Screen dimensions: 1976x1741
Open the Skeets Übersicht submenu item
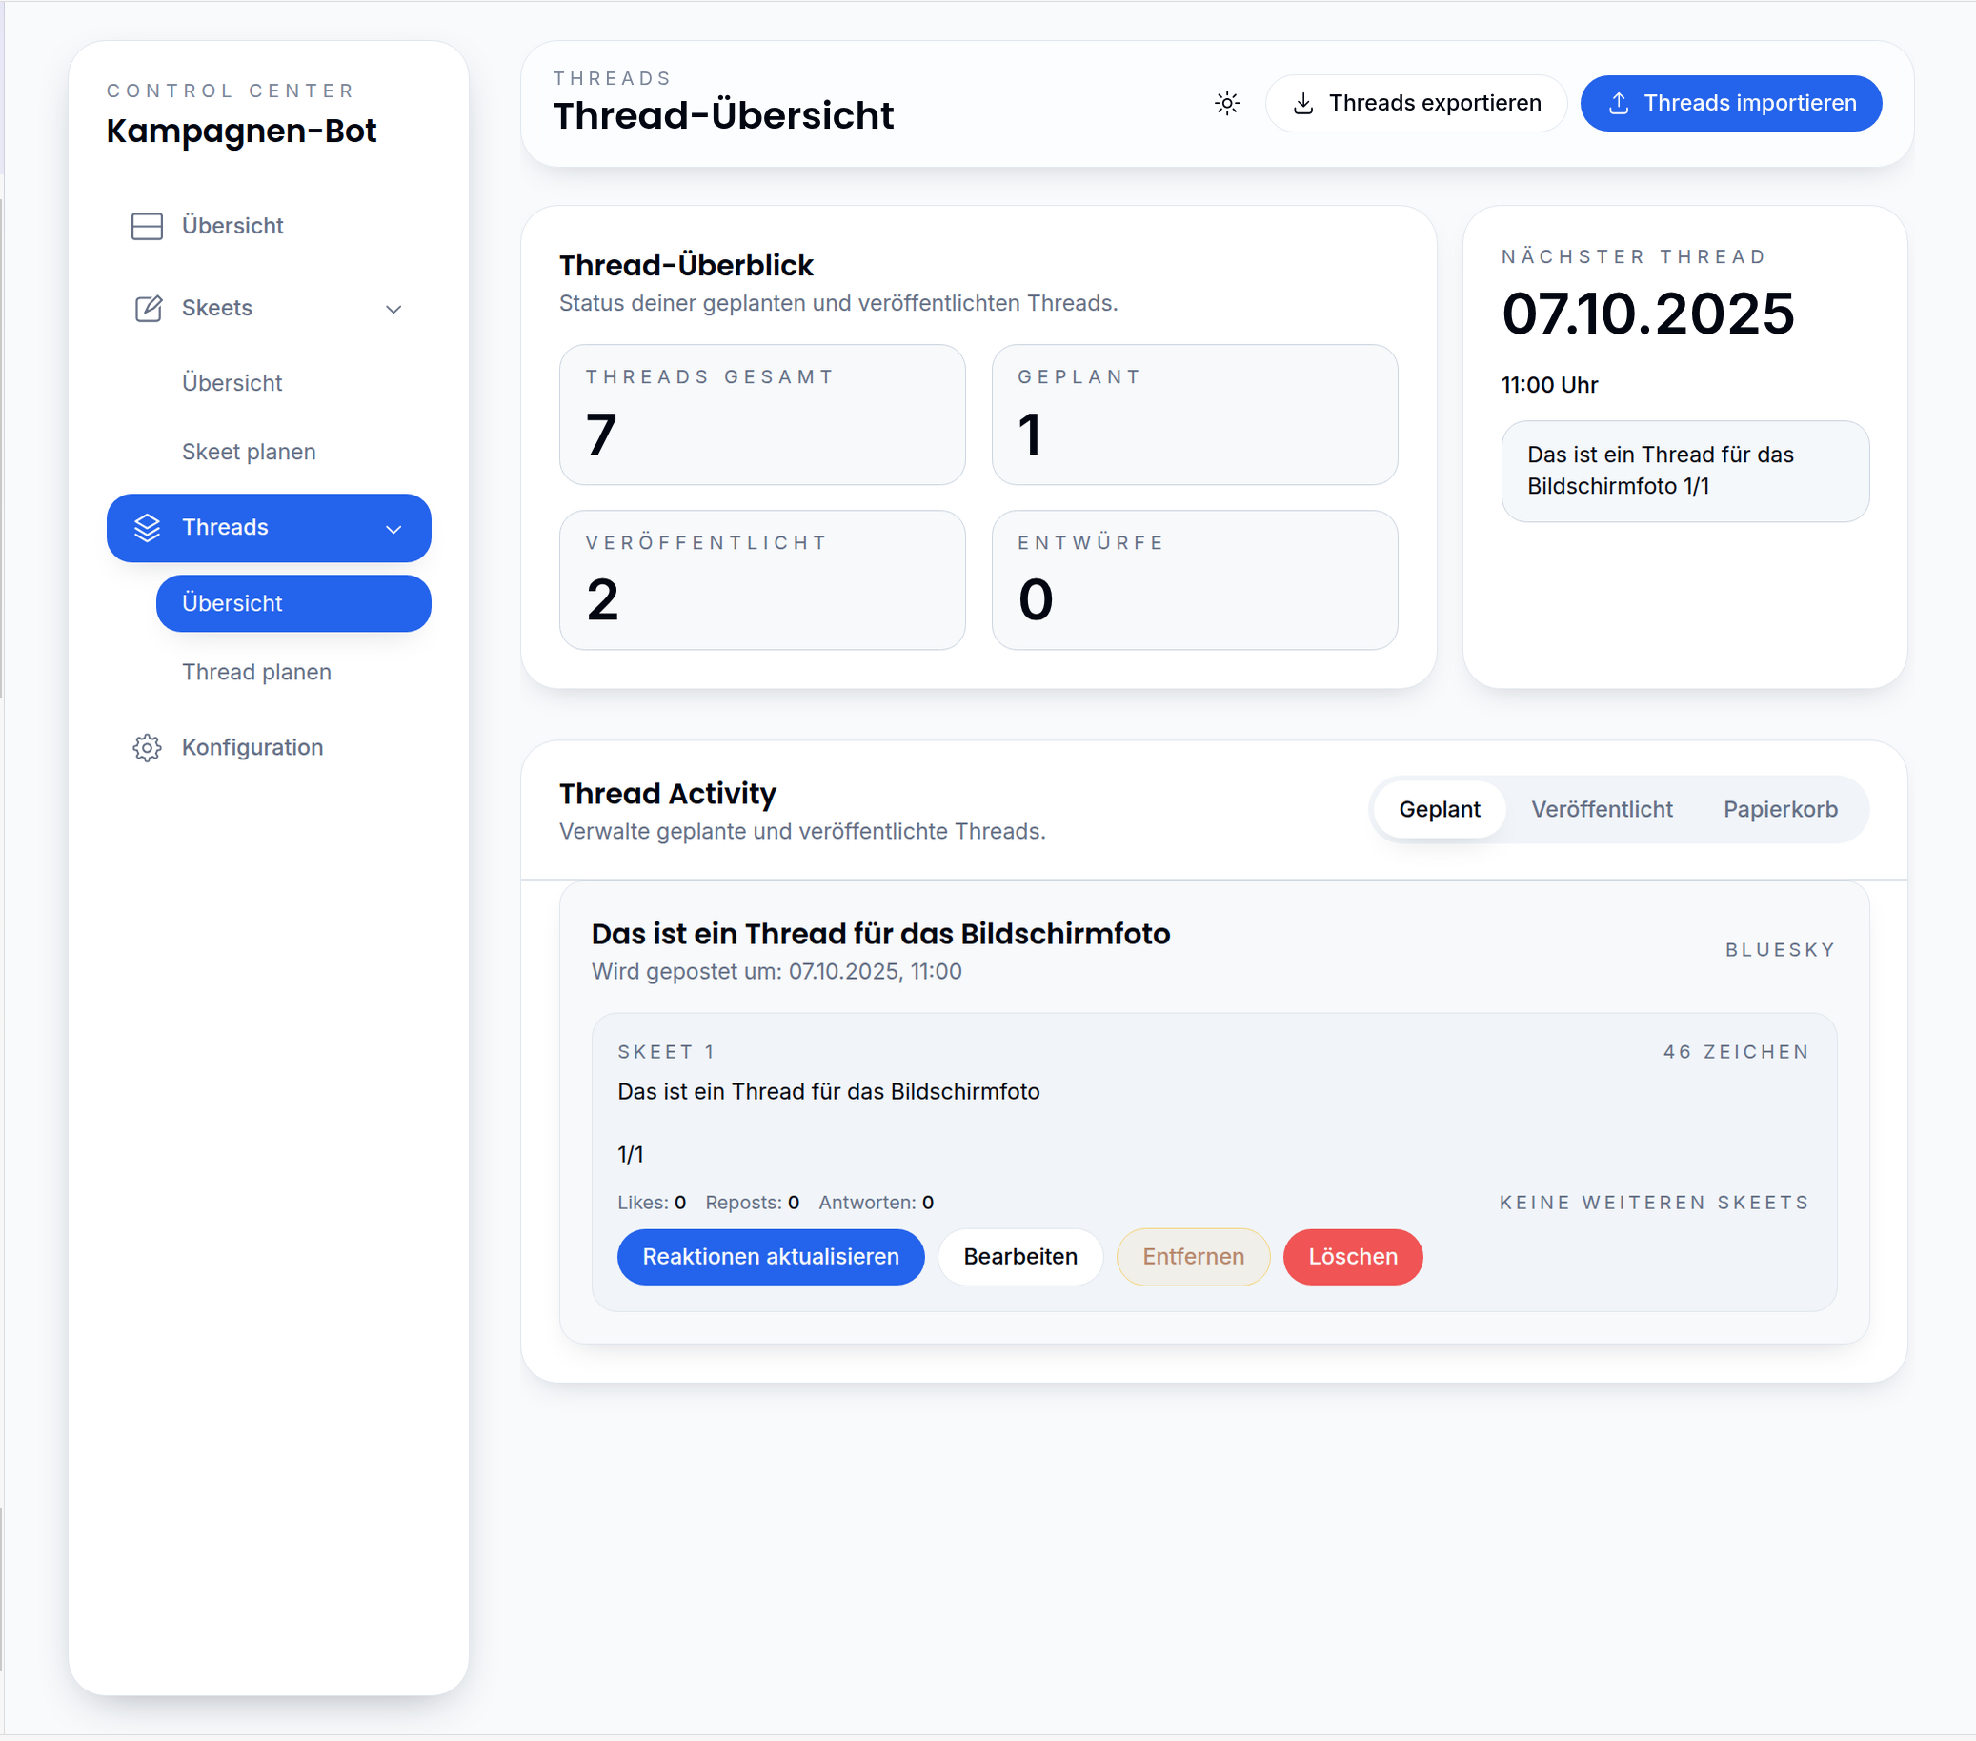pos(232,383)
